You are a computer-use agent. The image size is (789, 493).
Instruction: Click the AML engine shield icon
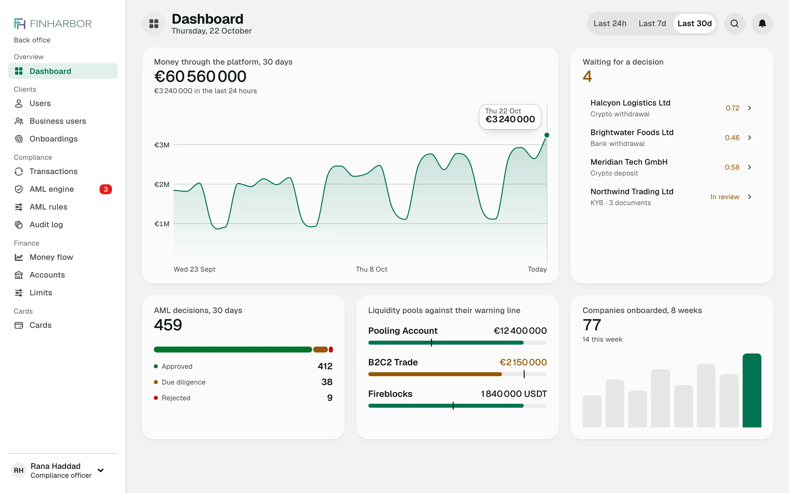pyautogui.click(x=19, y=189)
